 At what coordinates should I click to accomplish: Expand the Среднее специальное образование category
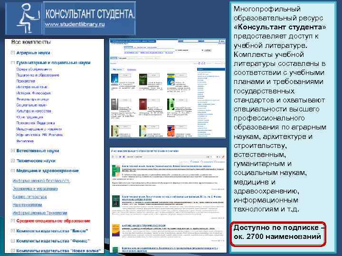pos(13,221)
